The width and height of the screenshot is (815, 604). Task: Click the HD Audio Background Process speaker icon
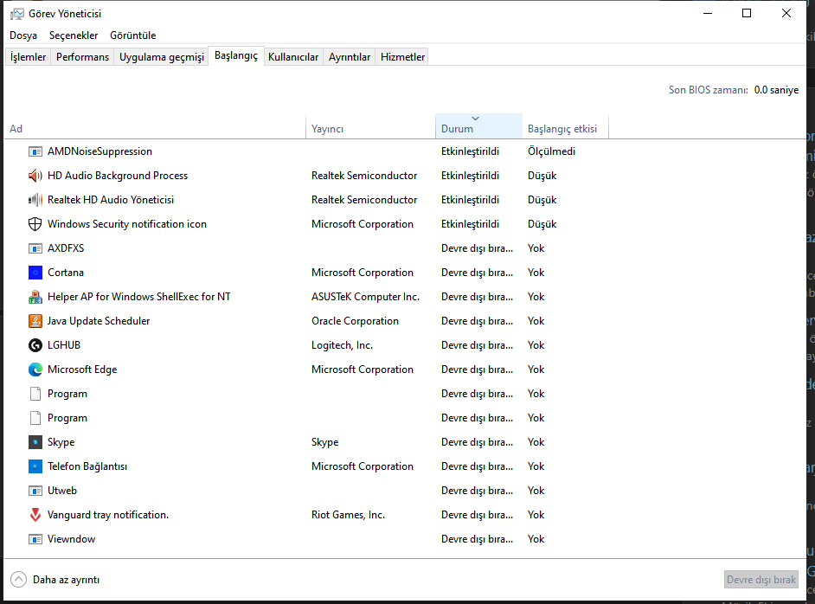[35, 176]
